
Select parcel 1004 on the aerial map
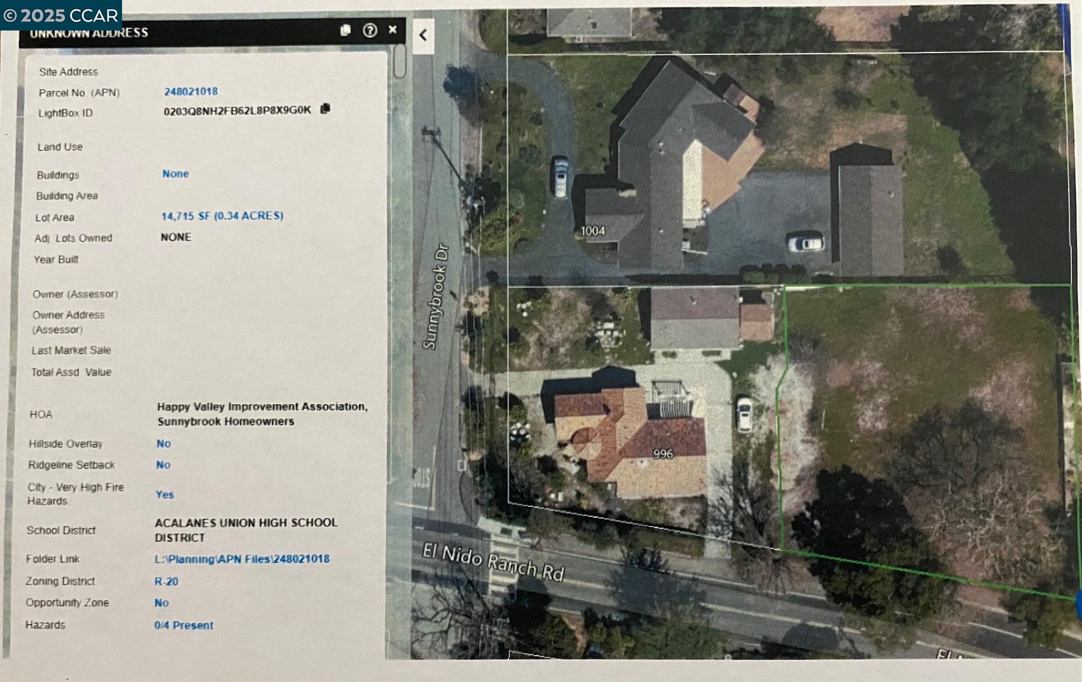click(595, 232)
